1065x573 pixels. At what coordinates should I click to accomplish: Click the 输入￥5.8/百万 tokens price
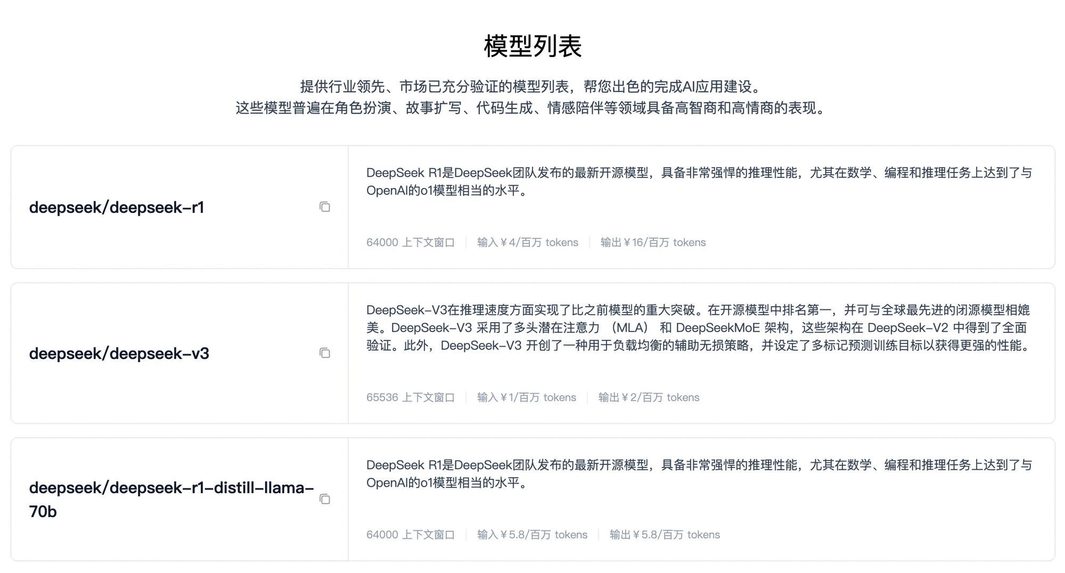click(532, 535)
